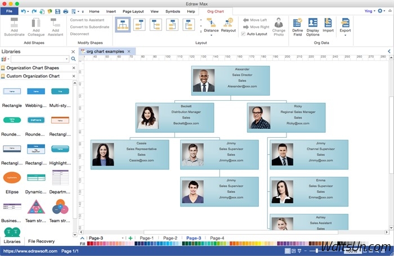This screenshot has width=394, height=256.
Task: Close the Organization Chart Shapes library
Action: (x=73, y=68)
